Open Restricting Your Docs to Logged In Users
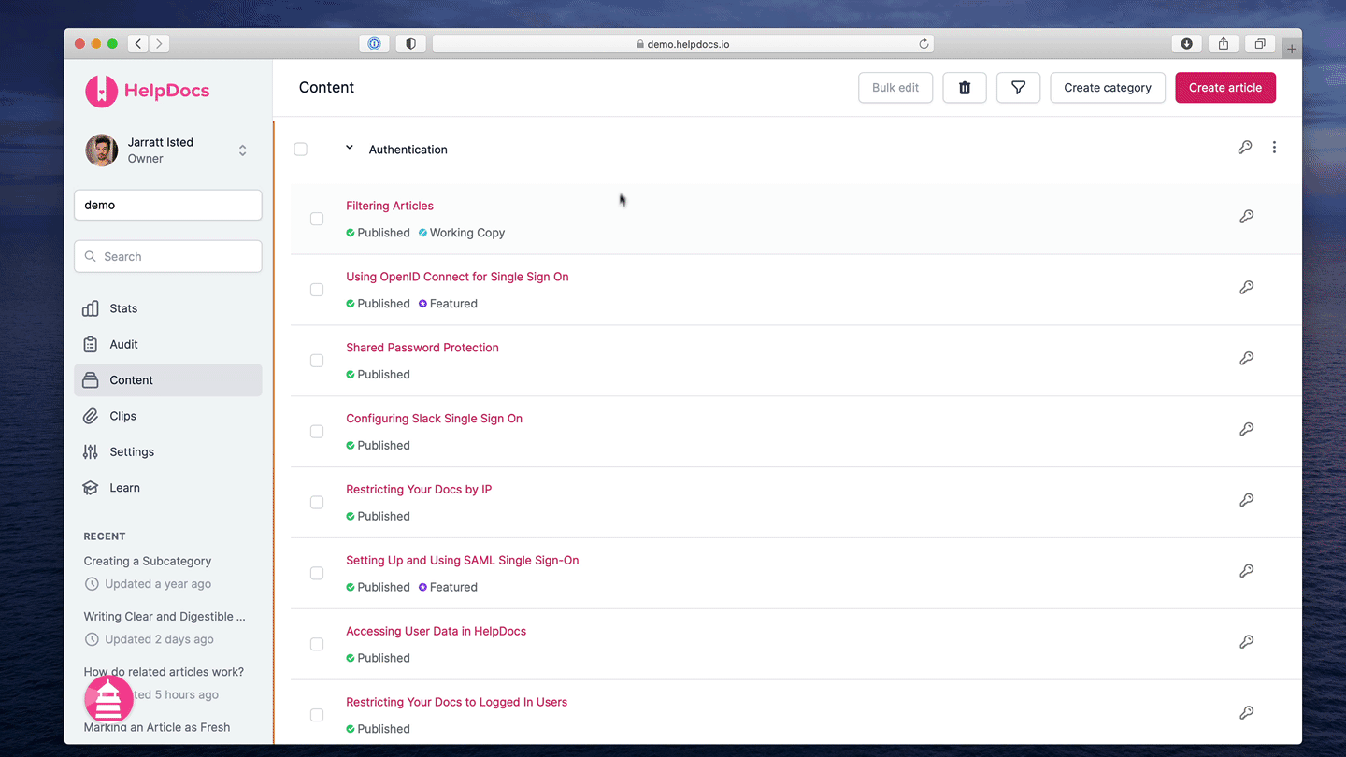The width and height of the screenshot is (1346, 757). pyautogui.click(x=456, y=703)
